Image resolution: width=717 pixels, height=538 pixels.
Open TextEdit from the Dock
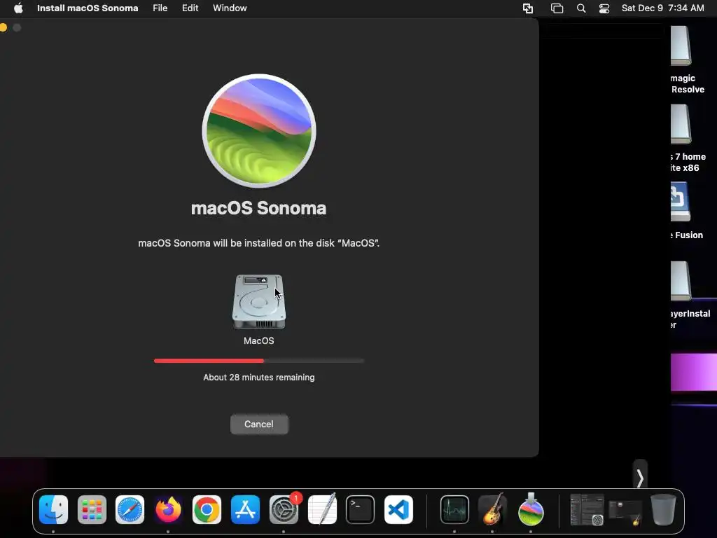(x=322, y=510)
